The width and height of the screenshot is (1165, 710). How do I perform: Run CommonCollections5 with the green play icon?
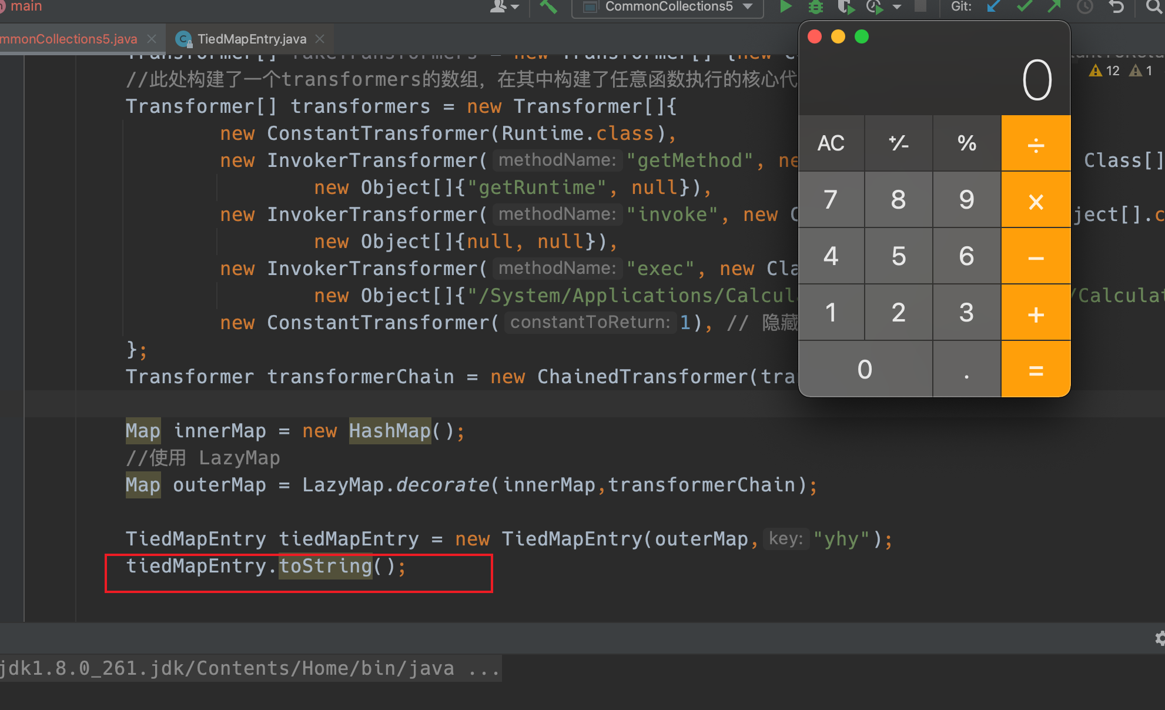pyautogui.click(x=785, y=6)
